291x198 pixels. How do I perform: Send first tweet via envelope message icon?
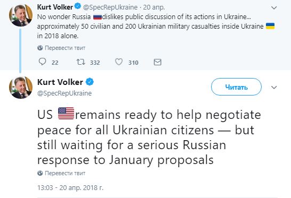[158, 62]
